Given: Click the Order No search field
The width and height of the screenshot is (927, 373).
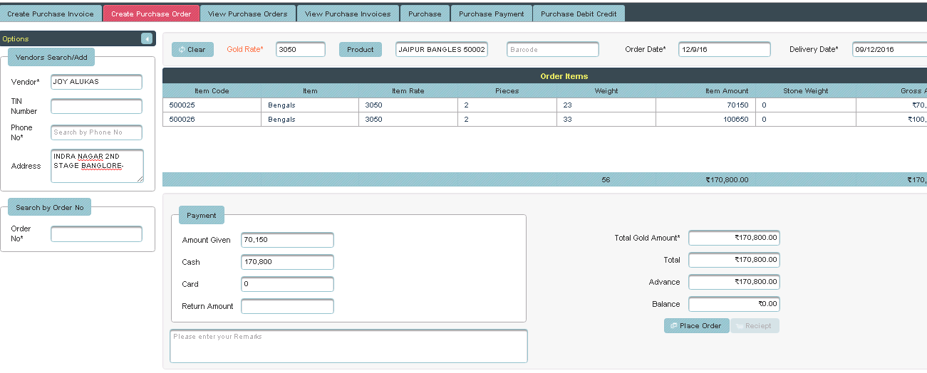Looking at the screenshot, I should 96,233.
